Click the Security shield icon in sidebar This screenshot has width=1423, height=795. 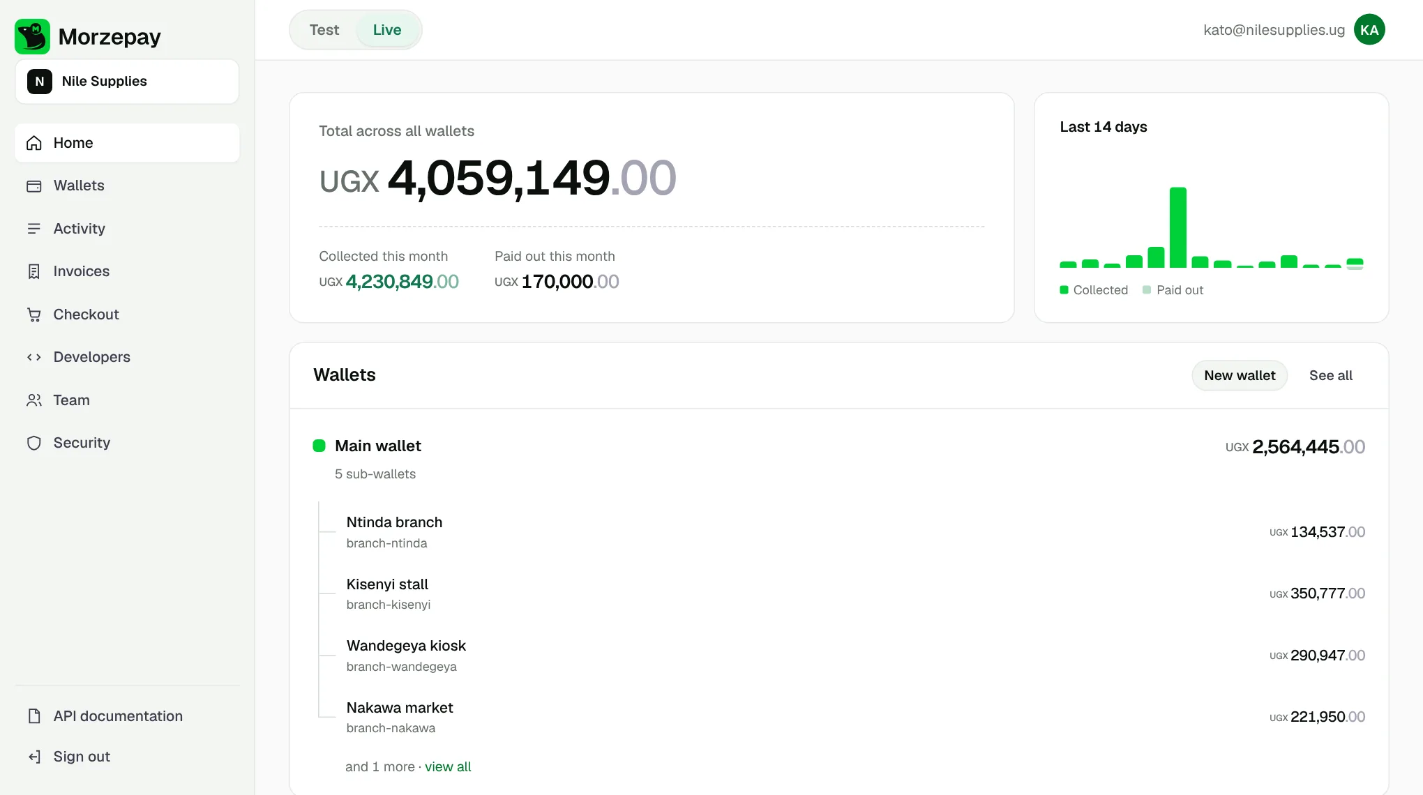click(x=34, y=443)
